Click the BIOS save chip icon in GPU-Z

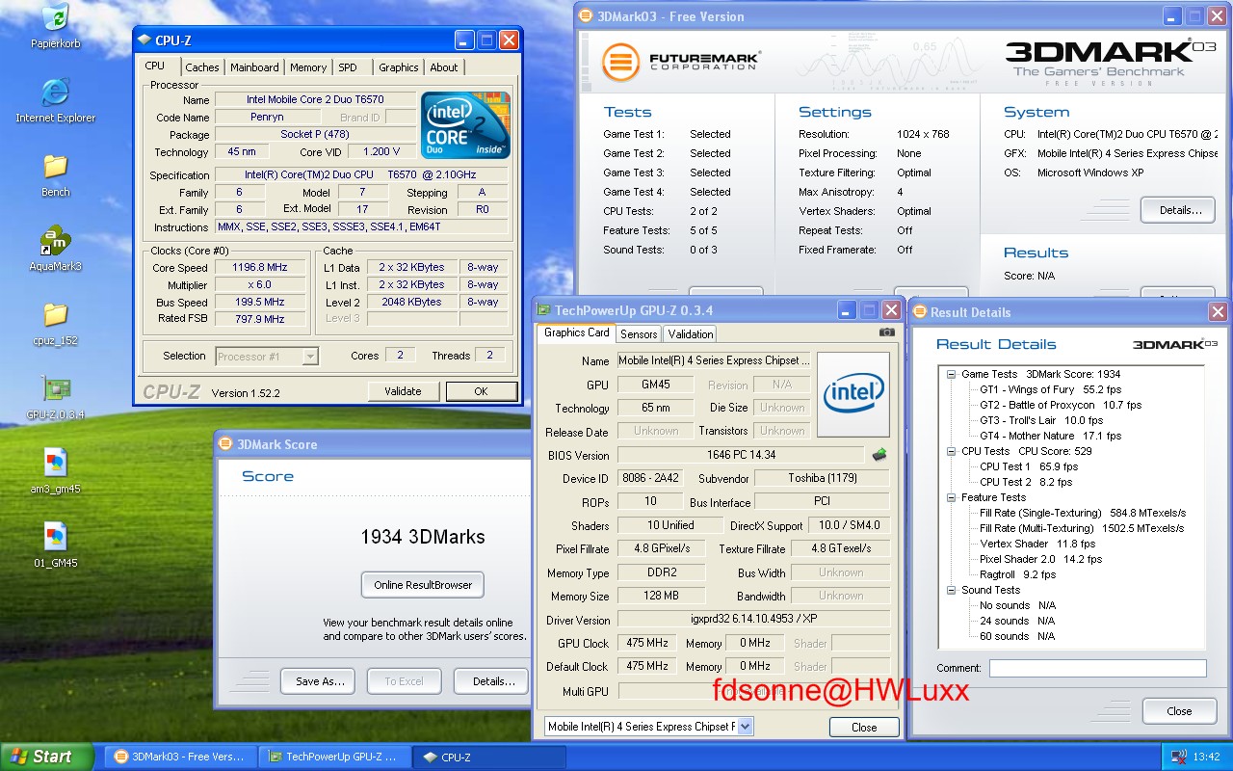(x=879, y=454)
